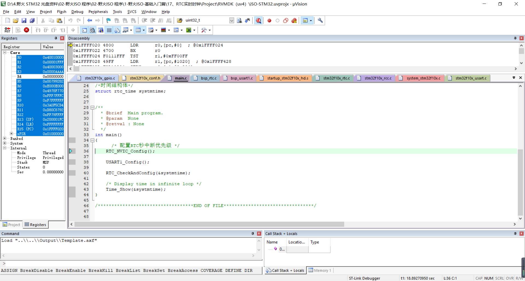Collapse the Core registers tree node
This screenshot has height=281, width=525.
tap(5, 52)
